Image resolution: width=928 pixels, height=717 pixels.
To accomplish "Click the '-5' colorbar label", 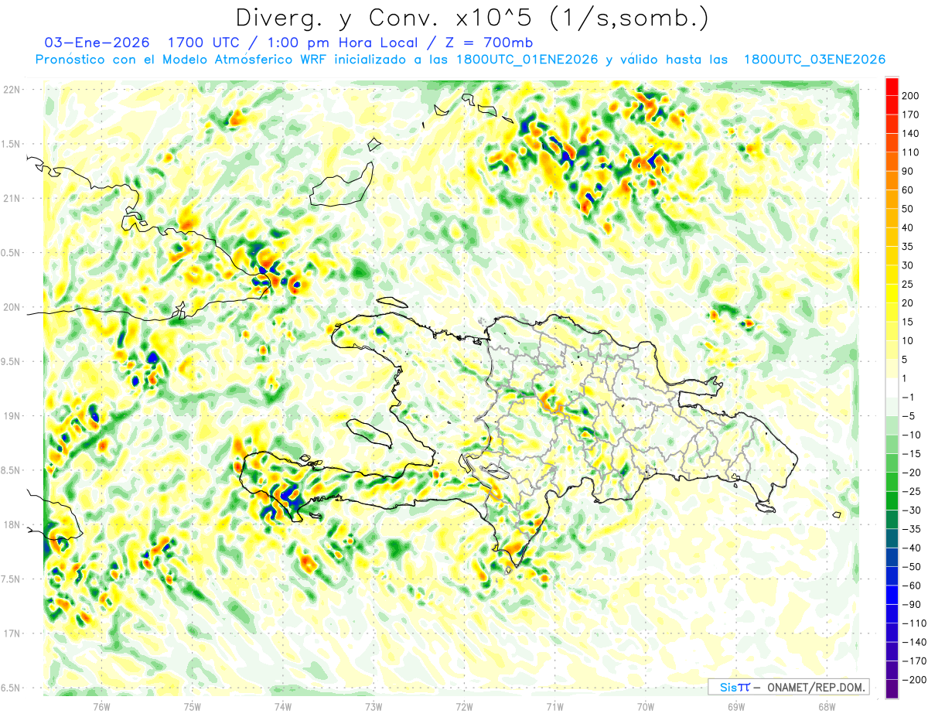I will pyautogui.click(x=907, y=415).
